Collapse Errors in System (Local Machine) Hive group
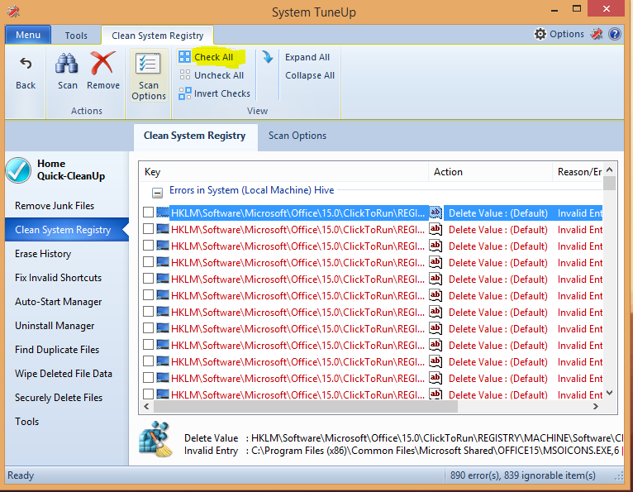This screenshot has height=492, width=633. pyautogui.click(x=158, y=193)
